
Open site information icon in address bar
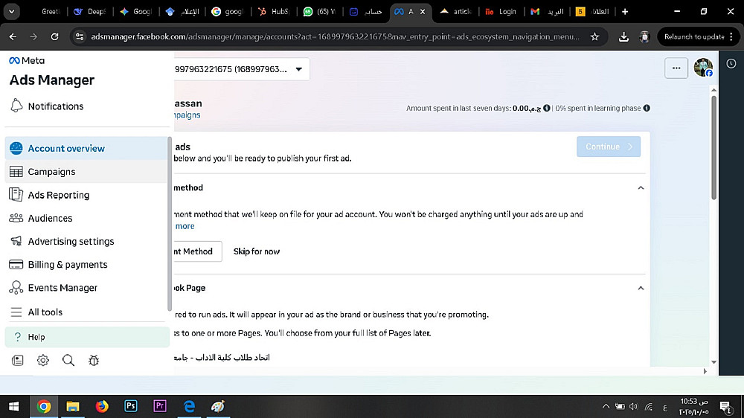(x=80, y=36)
